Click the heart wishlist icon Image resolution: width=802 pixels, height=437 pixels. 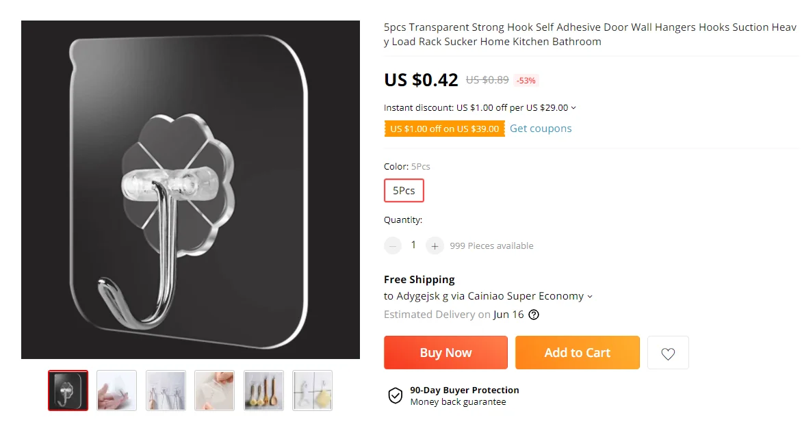pyautogui.click(x=668, y=353)
